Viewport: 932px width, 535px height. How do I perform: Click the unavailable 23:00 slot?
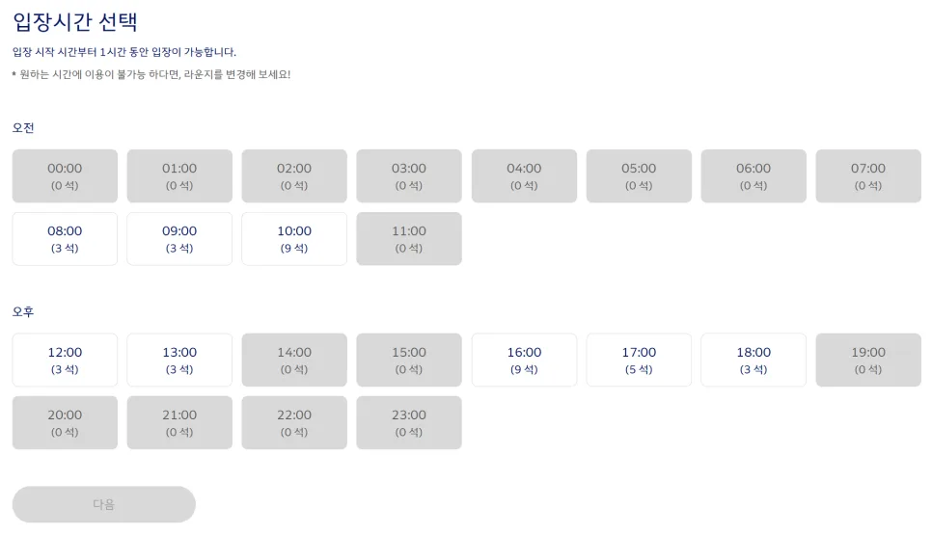[409, 423]
